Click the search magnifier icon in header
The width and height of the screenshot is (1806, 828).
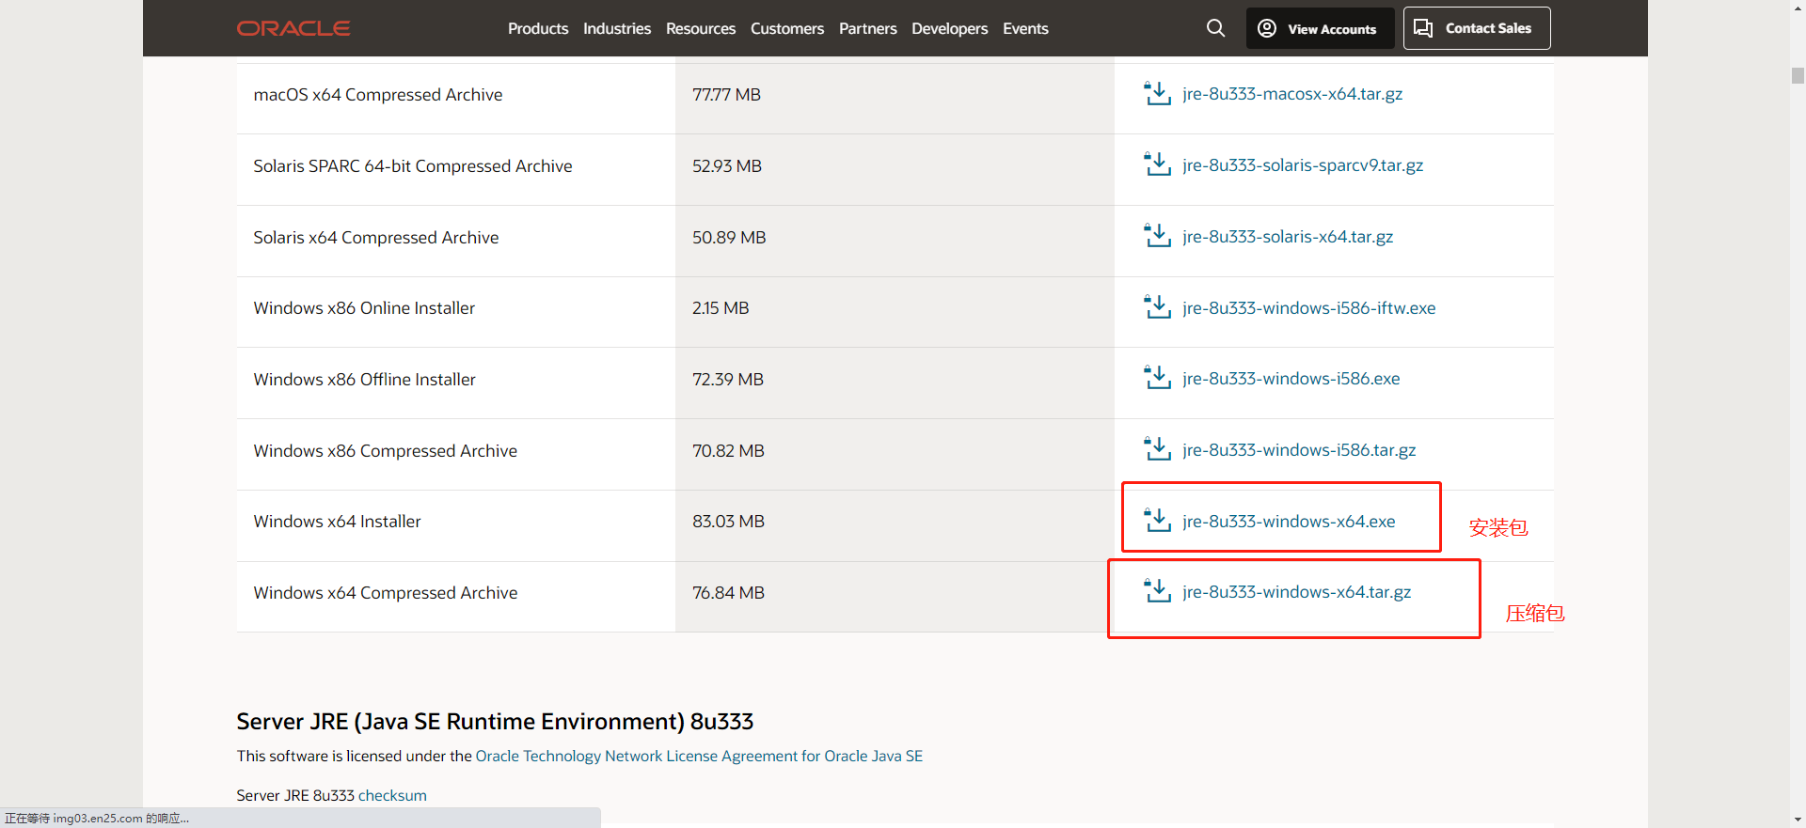(x=1215, y=28)
